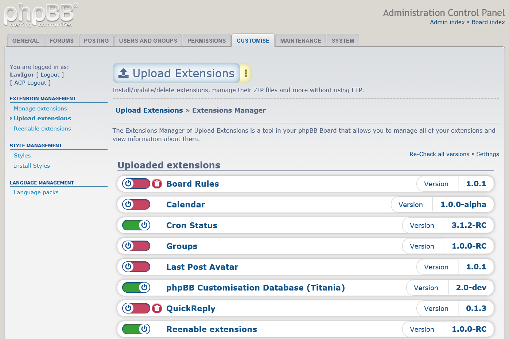Viewport: 509px width, 339px height.
Task: Switch to the Forums tab
Action: 62,40
